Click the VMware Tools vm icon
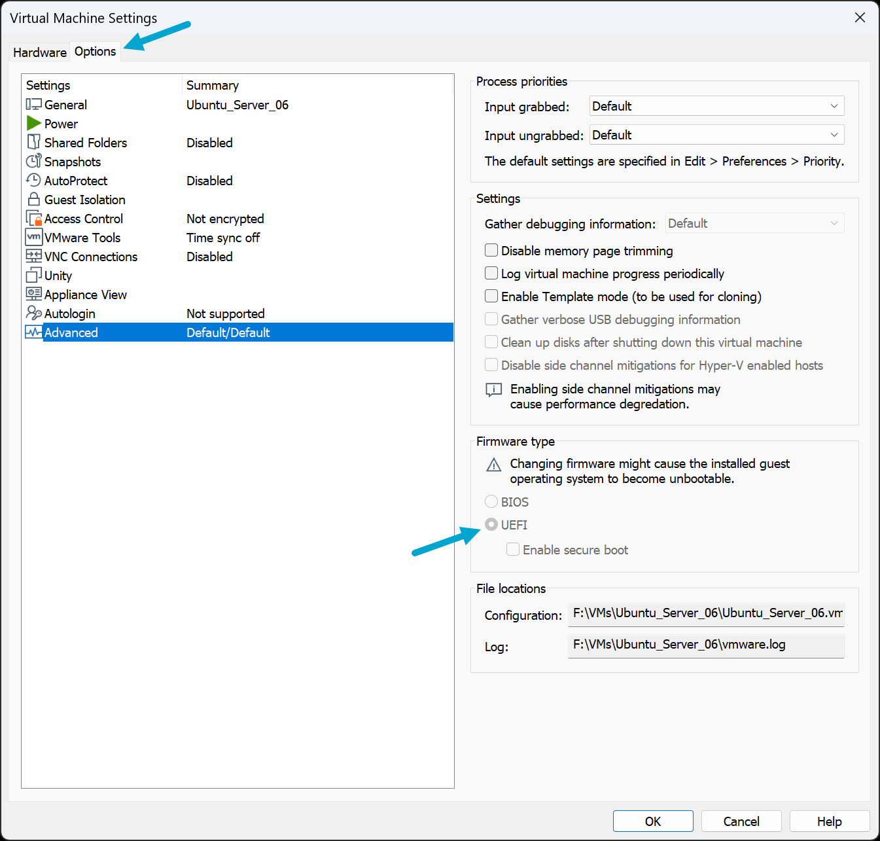 pos(34,238)
